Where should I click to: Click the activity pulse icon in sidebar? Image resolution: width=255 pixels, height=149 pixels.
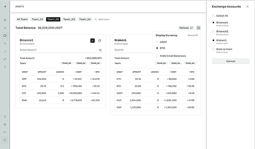(5, 43)
